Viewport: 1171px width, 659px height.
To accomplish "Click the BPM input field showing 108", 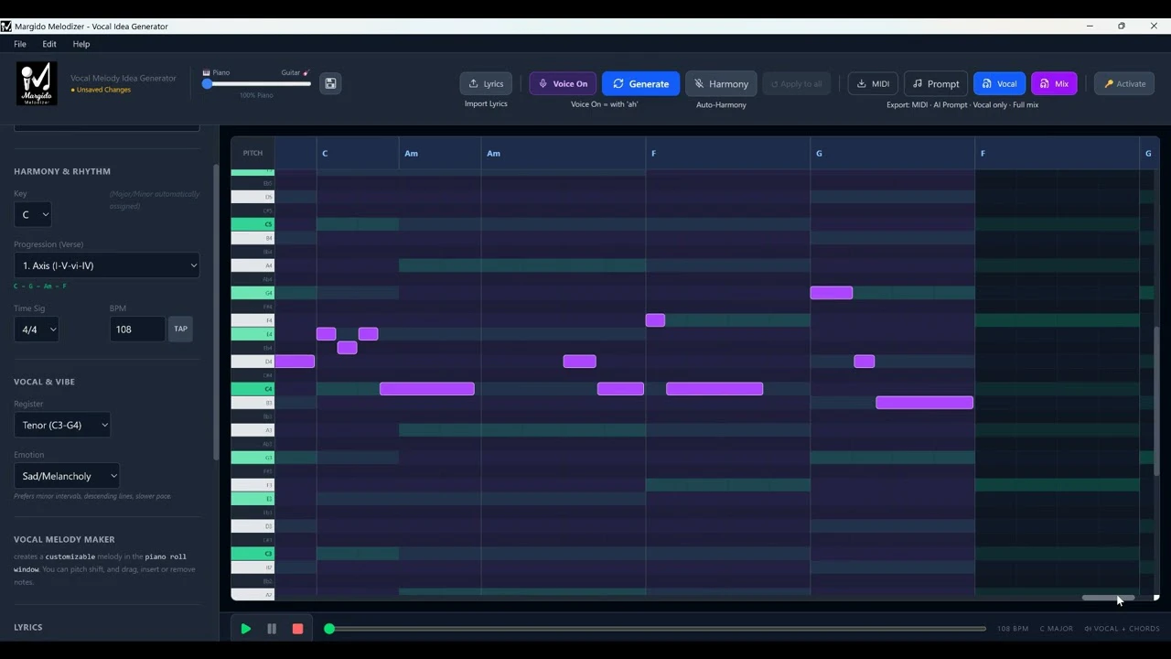I will click(137, 329).
